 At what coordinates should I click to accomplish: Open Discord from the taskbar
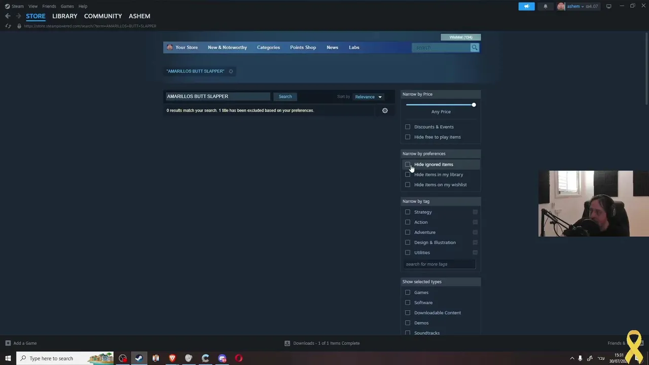pyautogui.click(x=222, y=358)
